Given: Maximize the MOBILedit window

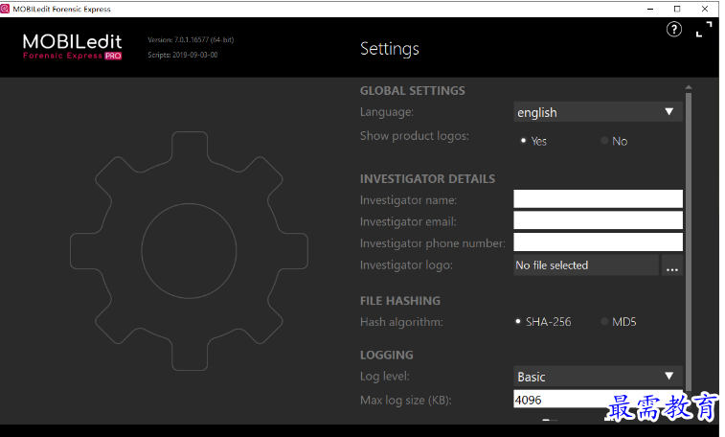Looking at the screenshot, I should 677,9.
